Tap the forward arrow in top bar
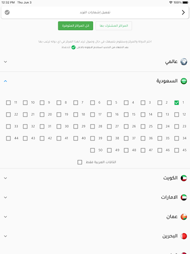This screenshot has height=254, width=190. 183,12
